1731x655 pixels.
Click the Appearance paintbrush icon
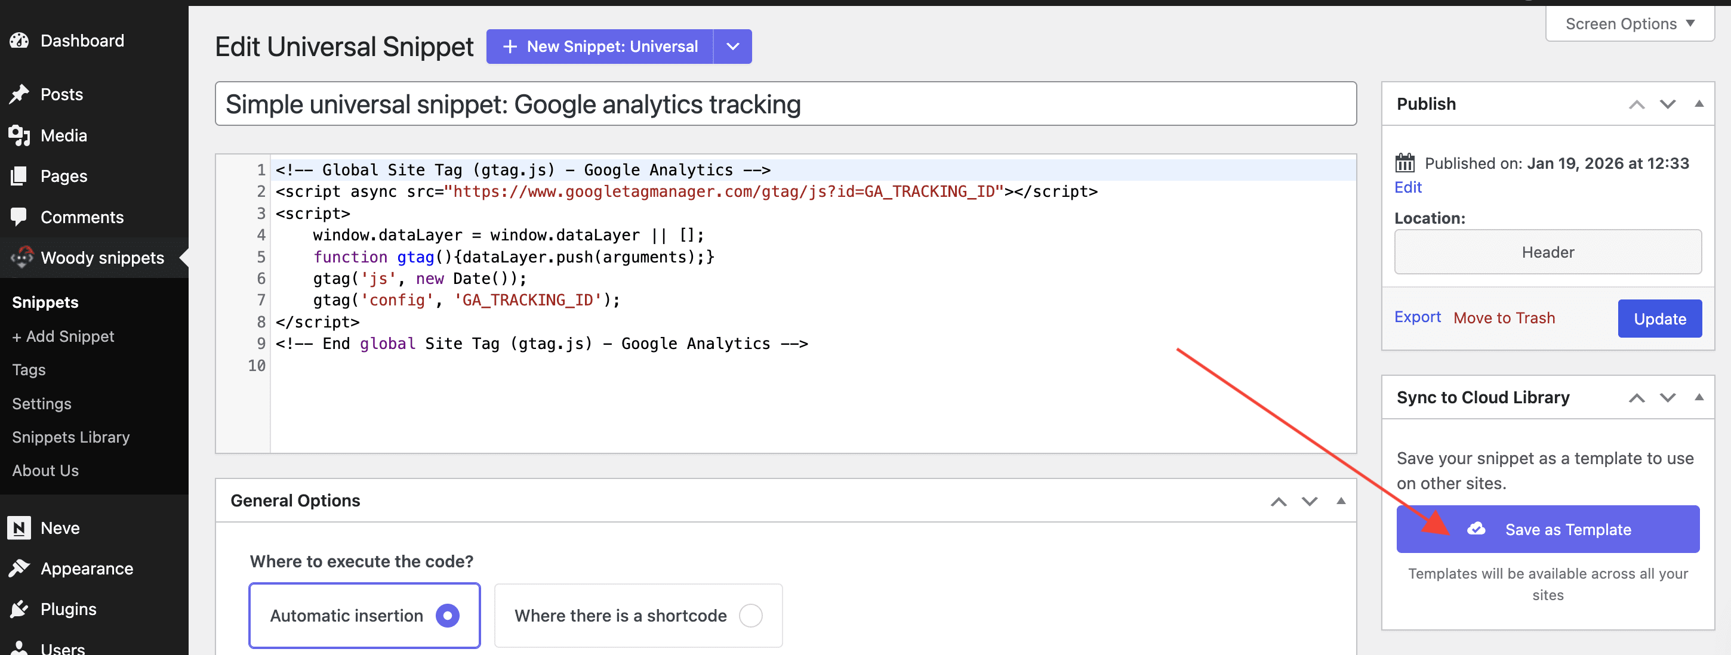pos(20,569)
